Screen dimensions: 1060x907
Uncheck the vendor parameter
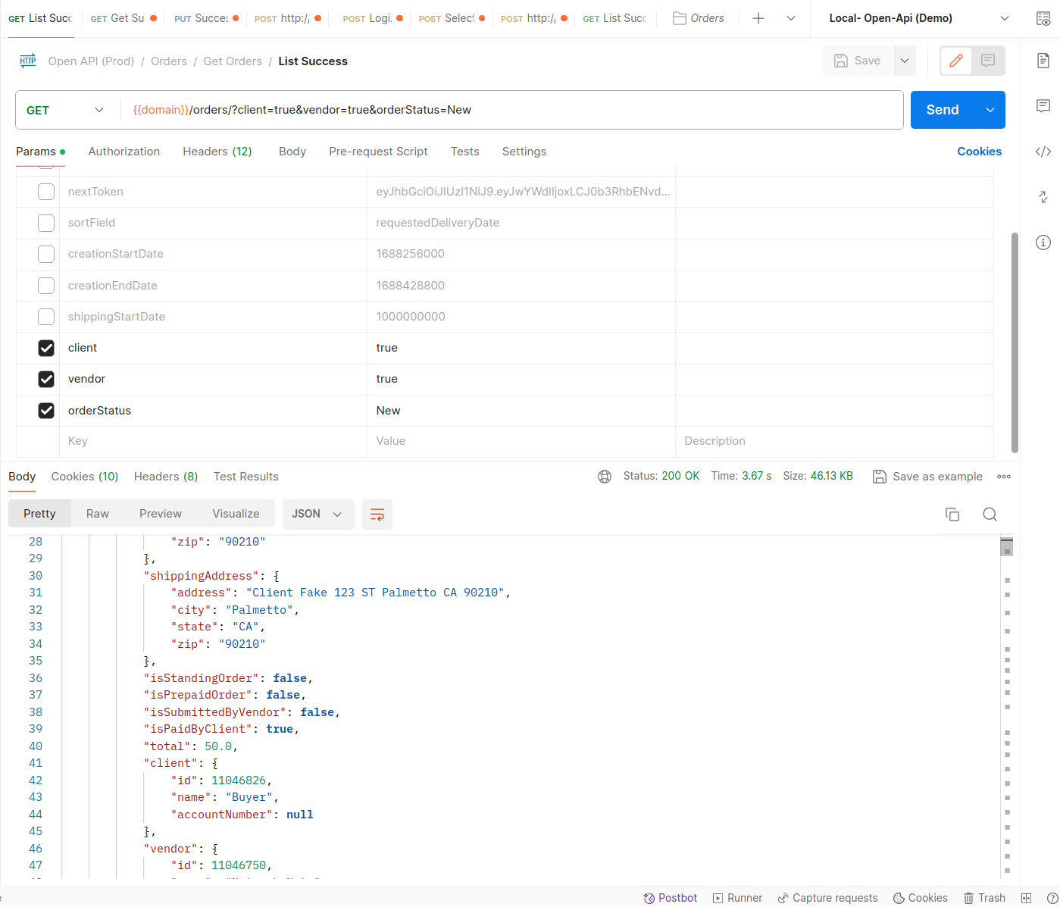click(x=46, y=379)
